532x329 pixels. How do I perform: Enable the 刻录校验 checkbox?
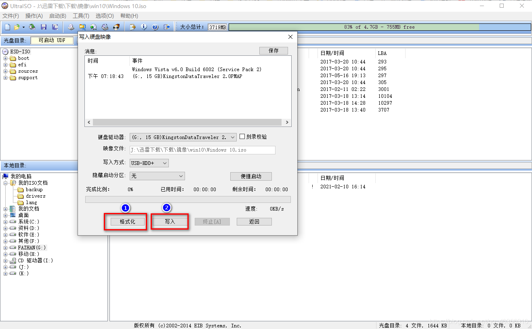(242, 137)
